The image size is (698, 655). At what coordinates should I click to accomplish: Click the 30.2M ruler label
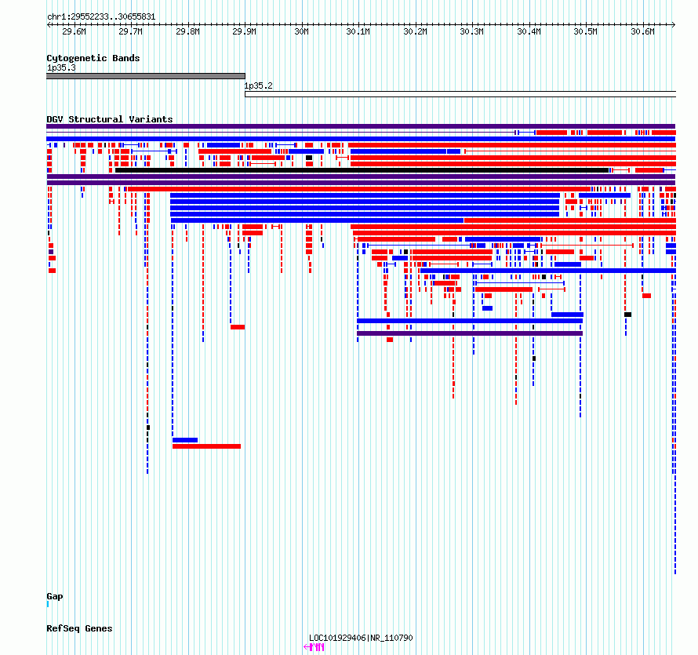coord(416,31)
